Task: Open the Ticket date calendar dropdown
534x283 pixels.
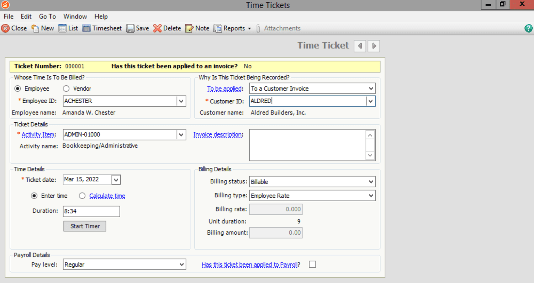Action: (116, 180)
